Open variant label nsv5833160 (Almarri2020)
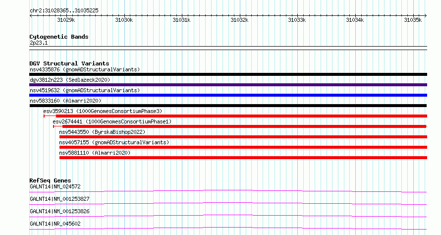The height and width of the screenshot is (235, 441). tap(65, 101)
